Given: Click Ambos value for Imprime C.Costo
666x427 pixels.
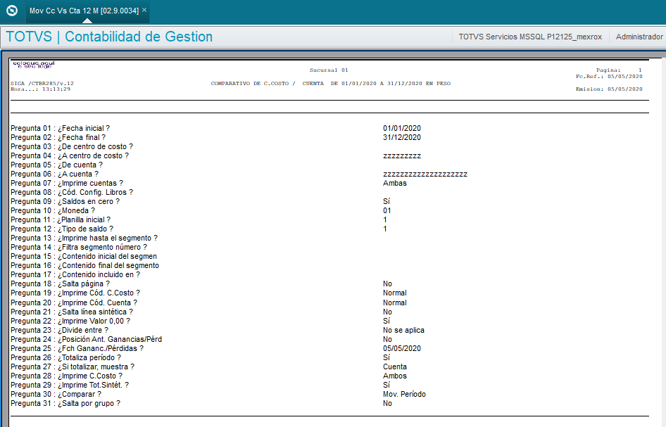Looking at the screenshot, I should [x=394, y=376].
